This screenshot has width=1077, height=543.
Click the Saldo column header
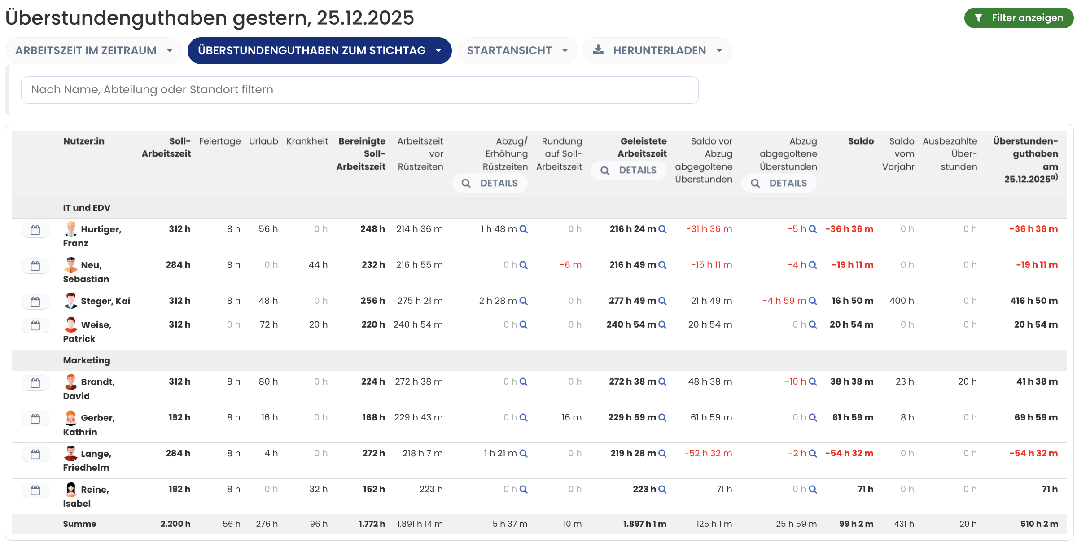(861, 141)
